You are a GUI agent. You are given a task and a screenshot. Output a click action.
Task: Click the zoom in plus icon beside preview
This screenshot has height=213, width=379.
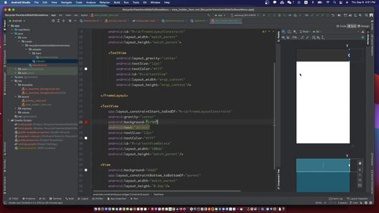(x=359, y=170)
